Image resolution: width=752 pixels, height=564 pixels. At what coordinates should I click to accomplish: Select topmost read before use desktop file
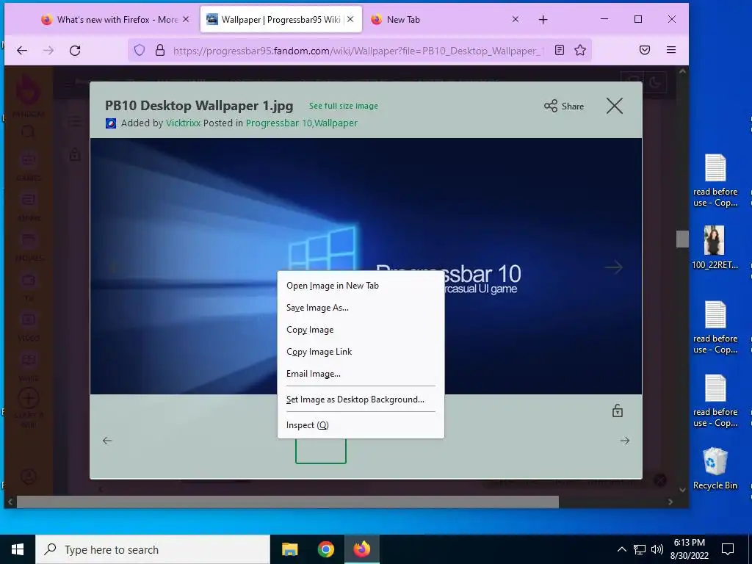[715, 181]
